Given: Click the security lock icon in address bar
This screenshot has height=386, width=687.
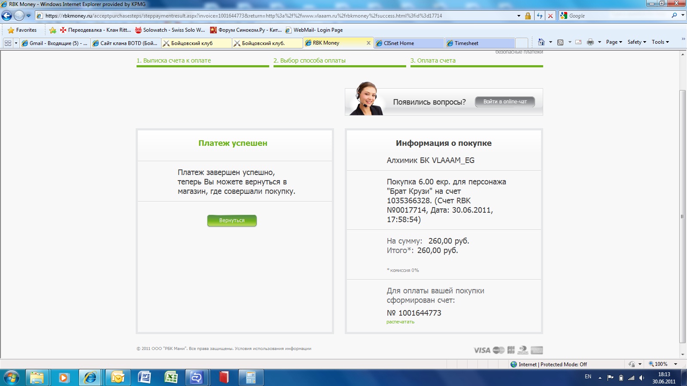Looking at the screenshot, I should pos(528,16).
